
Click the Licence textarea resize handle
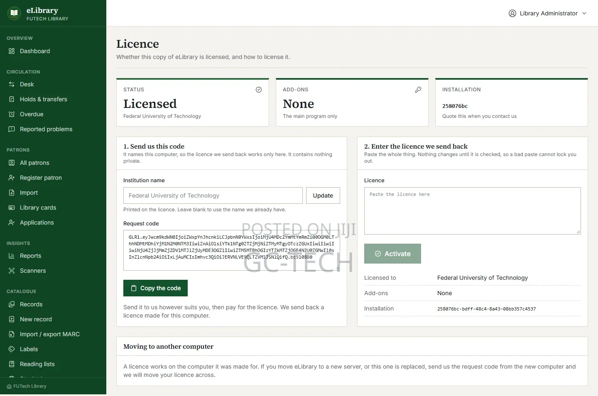(x=578, y=232)
